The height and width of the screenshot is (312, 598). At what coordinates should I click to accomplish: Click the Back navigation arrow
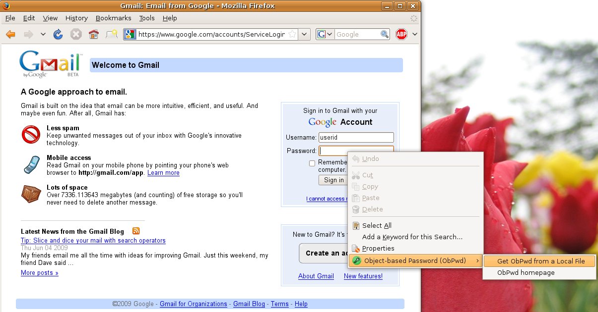click(11, 34)
